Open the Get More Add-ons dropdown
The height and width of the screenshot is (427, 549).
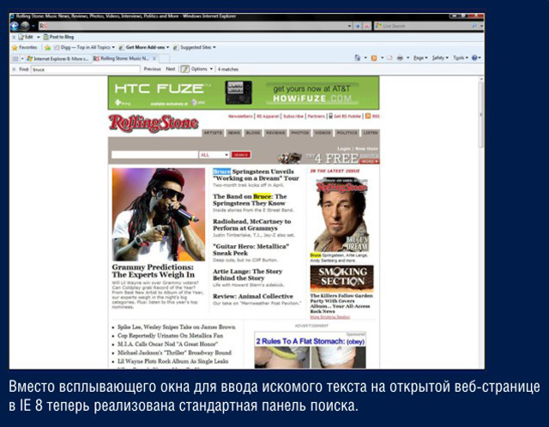(x=144, y=47)
